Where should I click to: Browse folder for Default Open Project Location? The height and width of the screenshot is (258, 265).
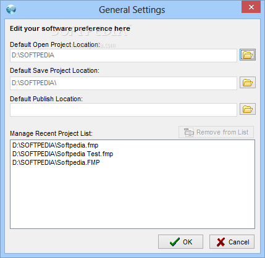coord(248,55)
